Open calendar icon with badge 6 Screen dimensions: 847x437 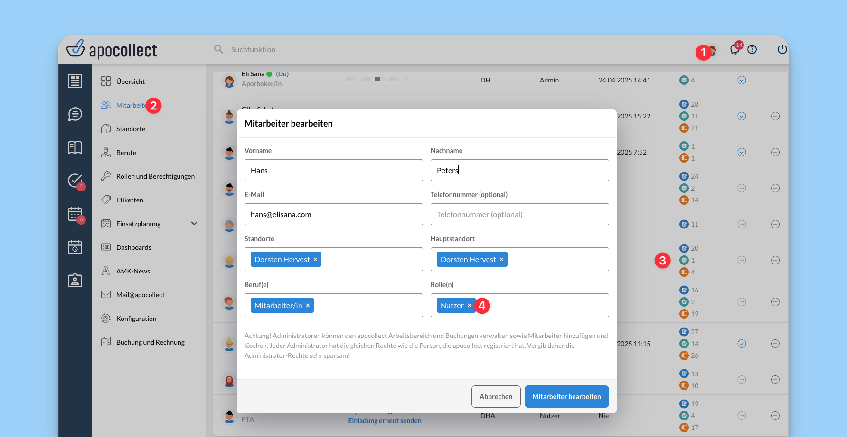click(x=75, y=214)
